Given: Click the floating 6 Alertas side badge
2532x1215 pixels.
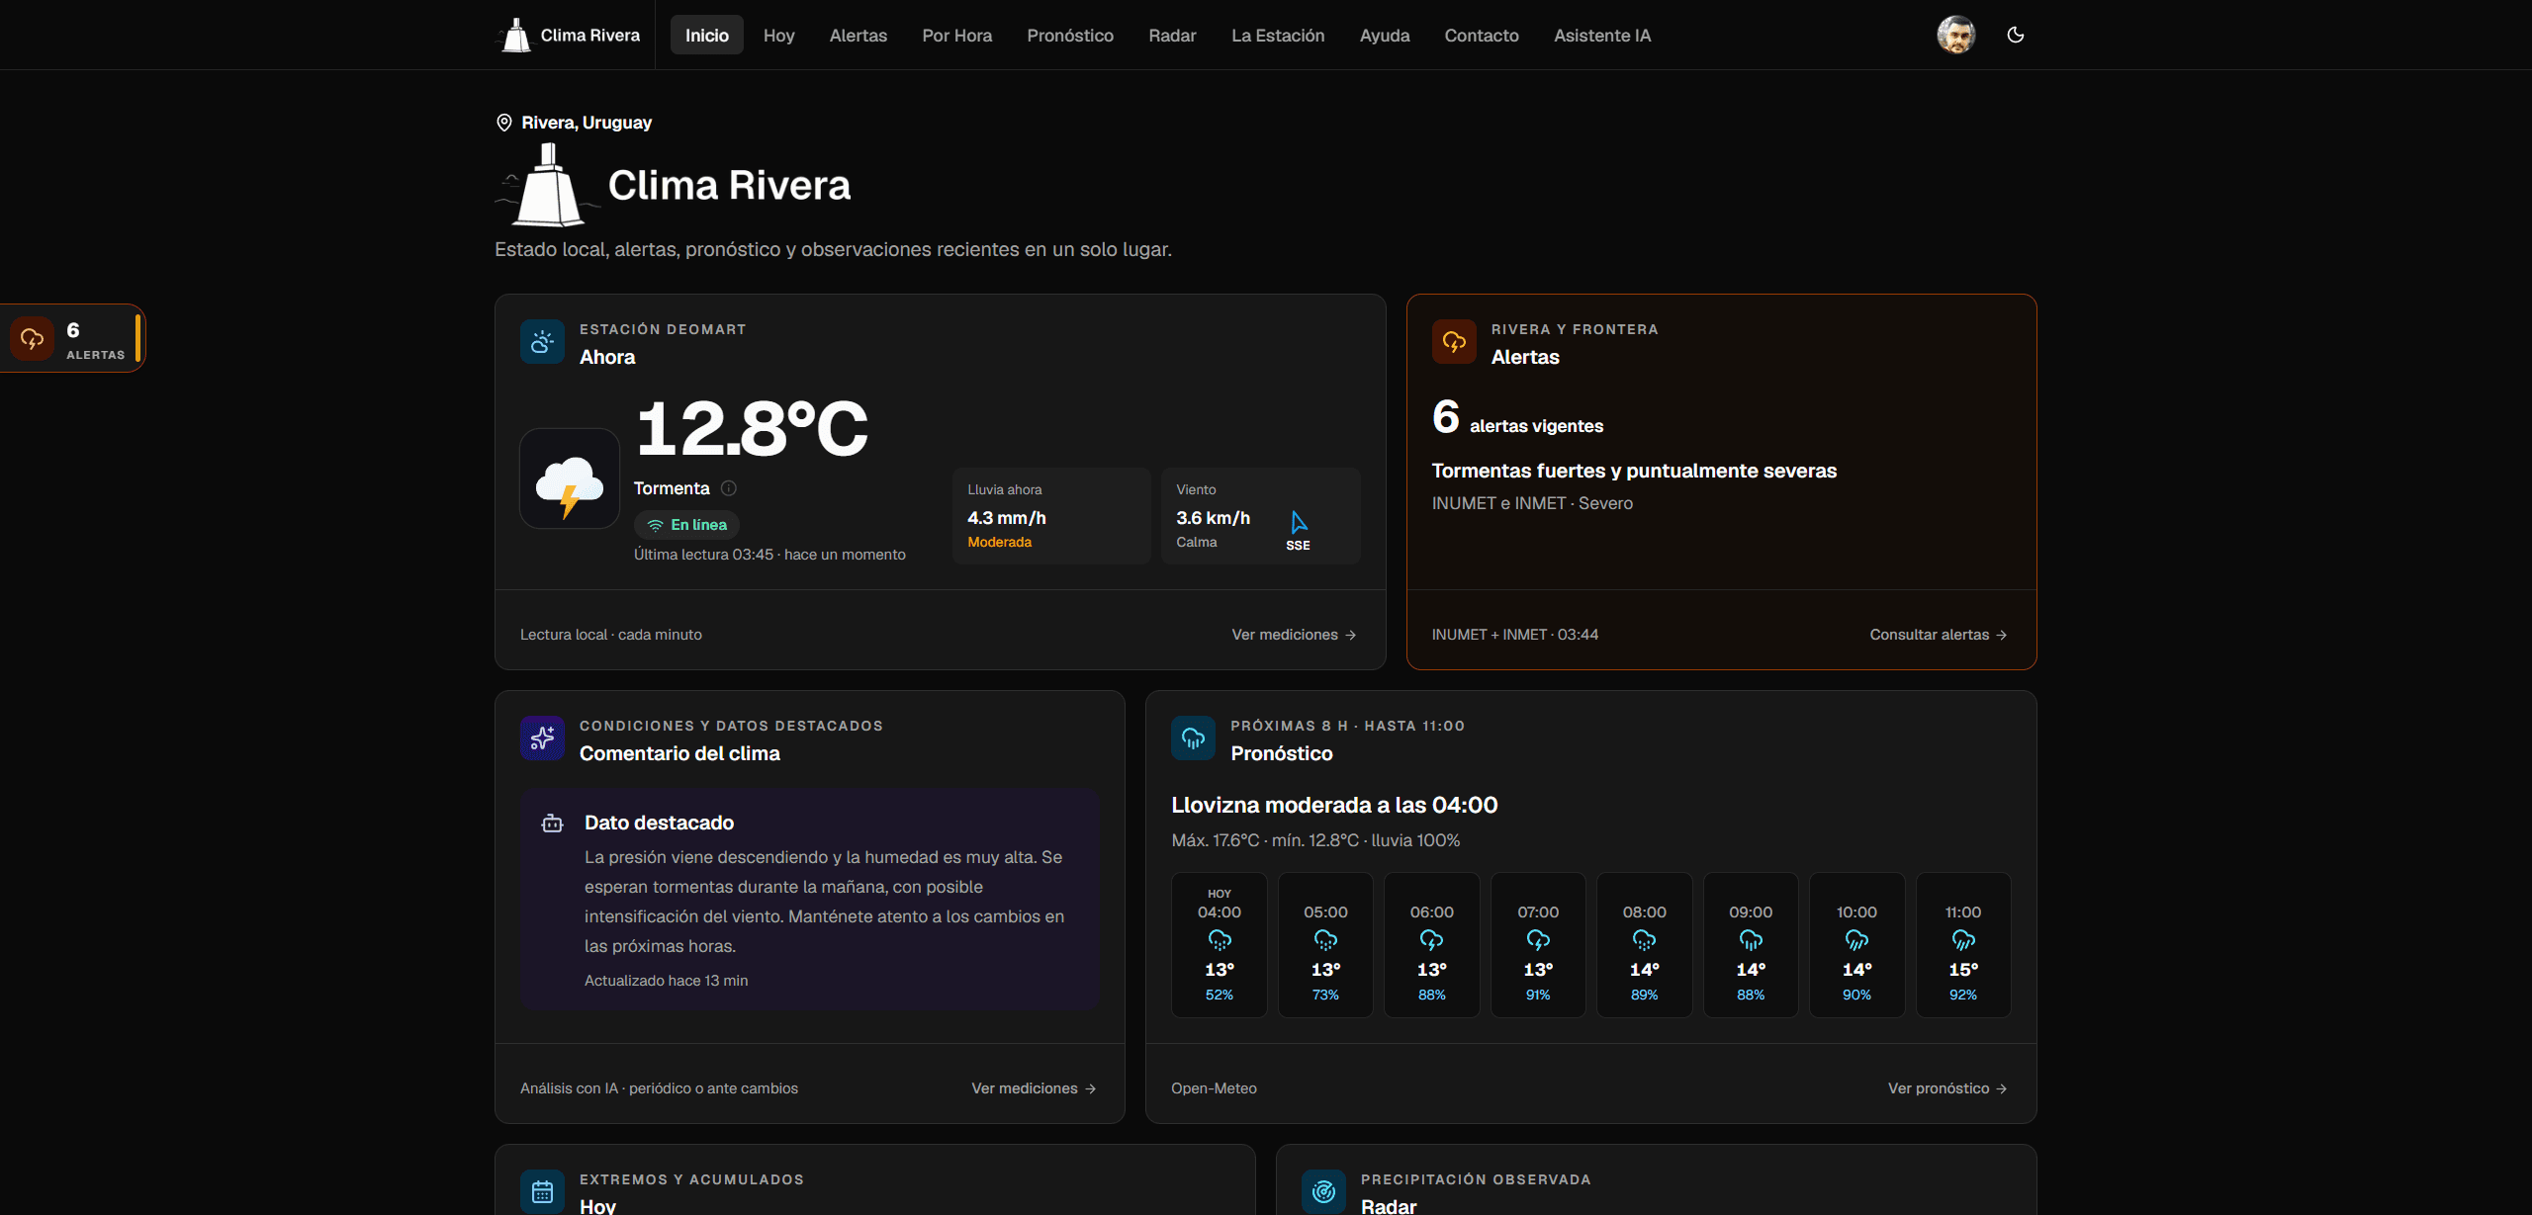Looking at the screenshot, I should point(72,338).
